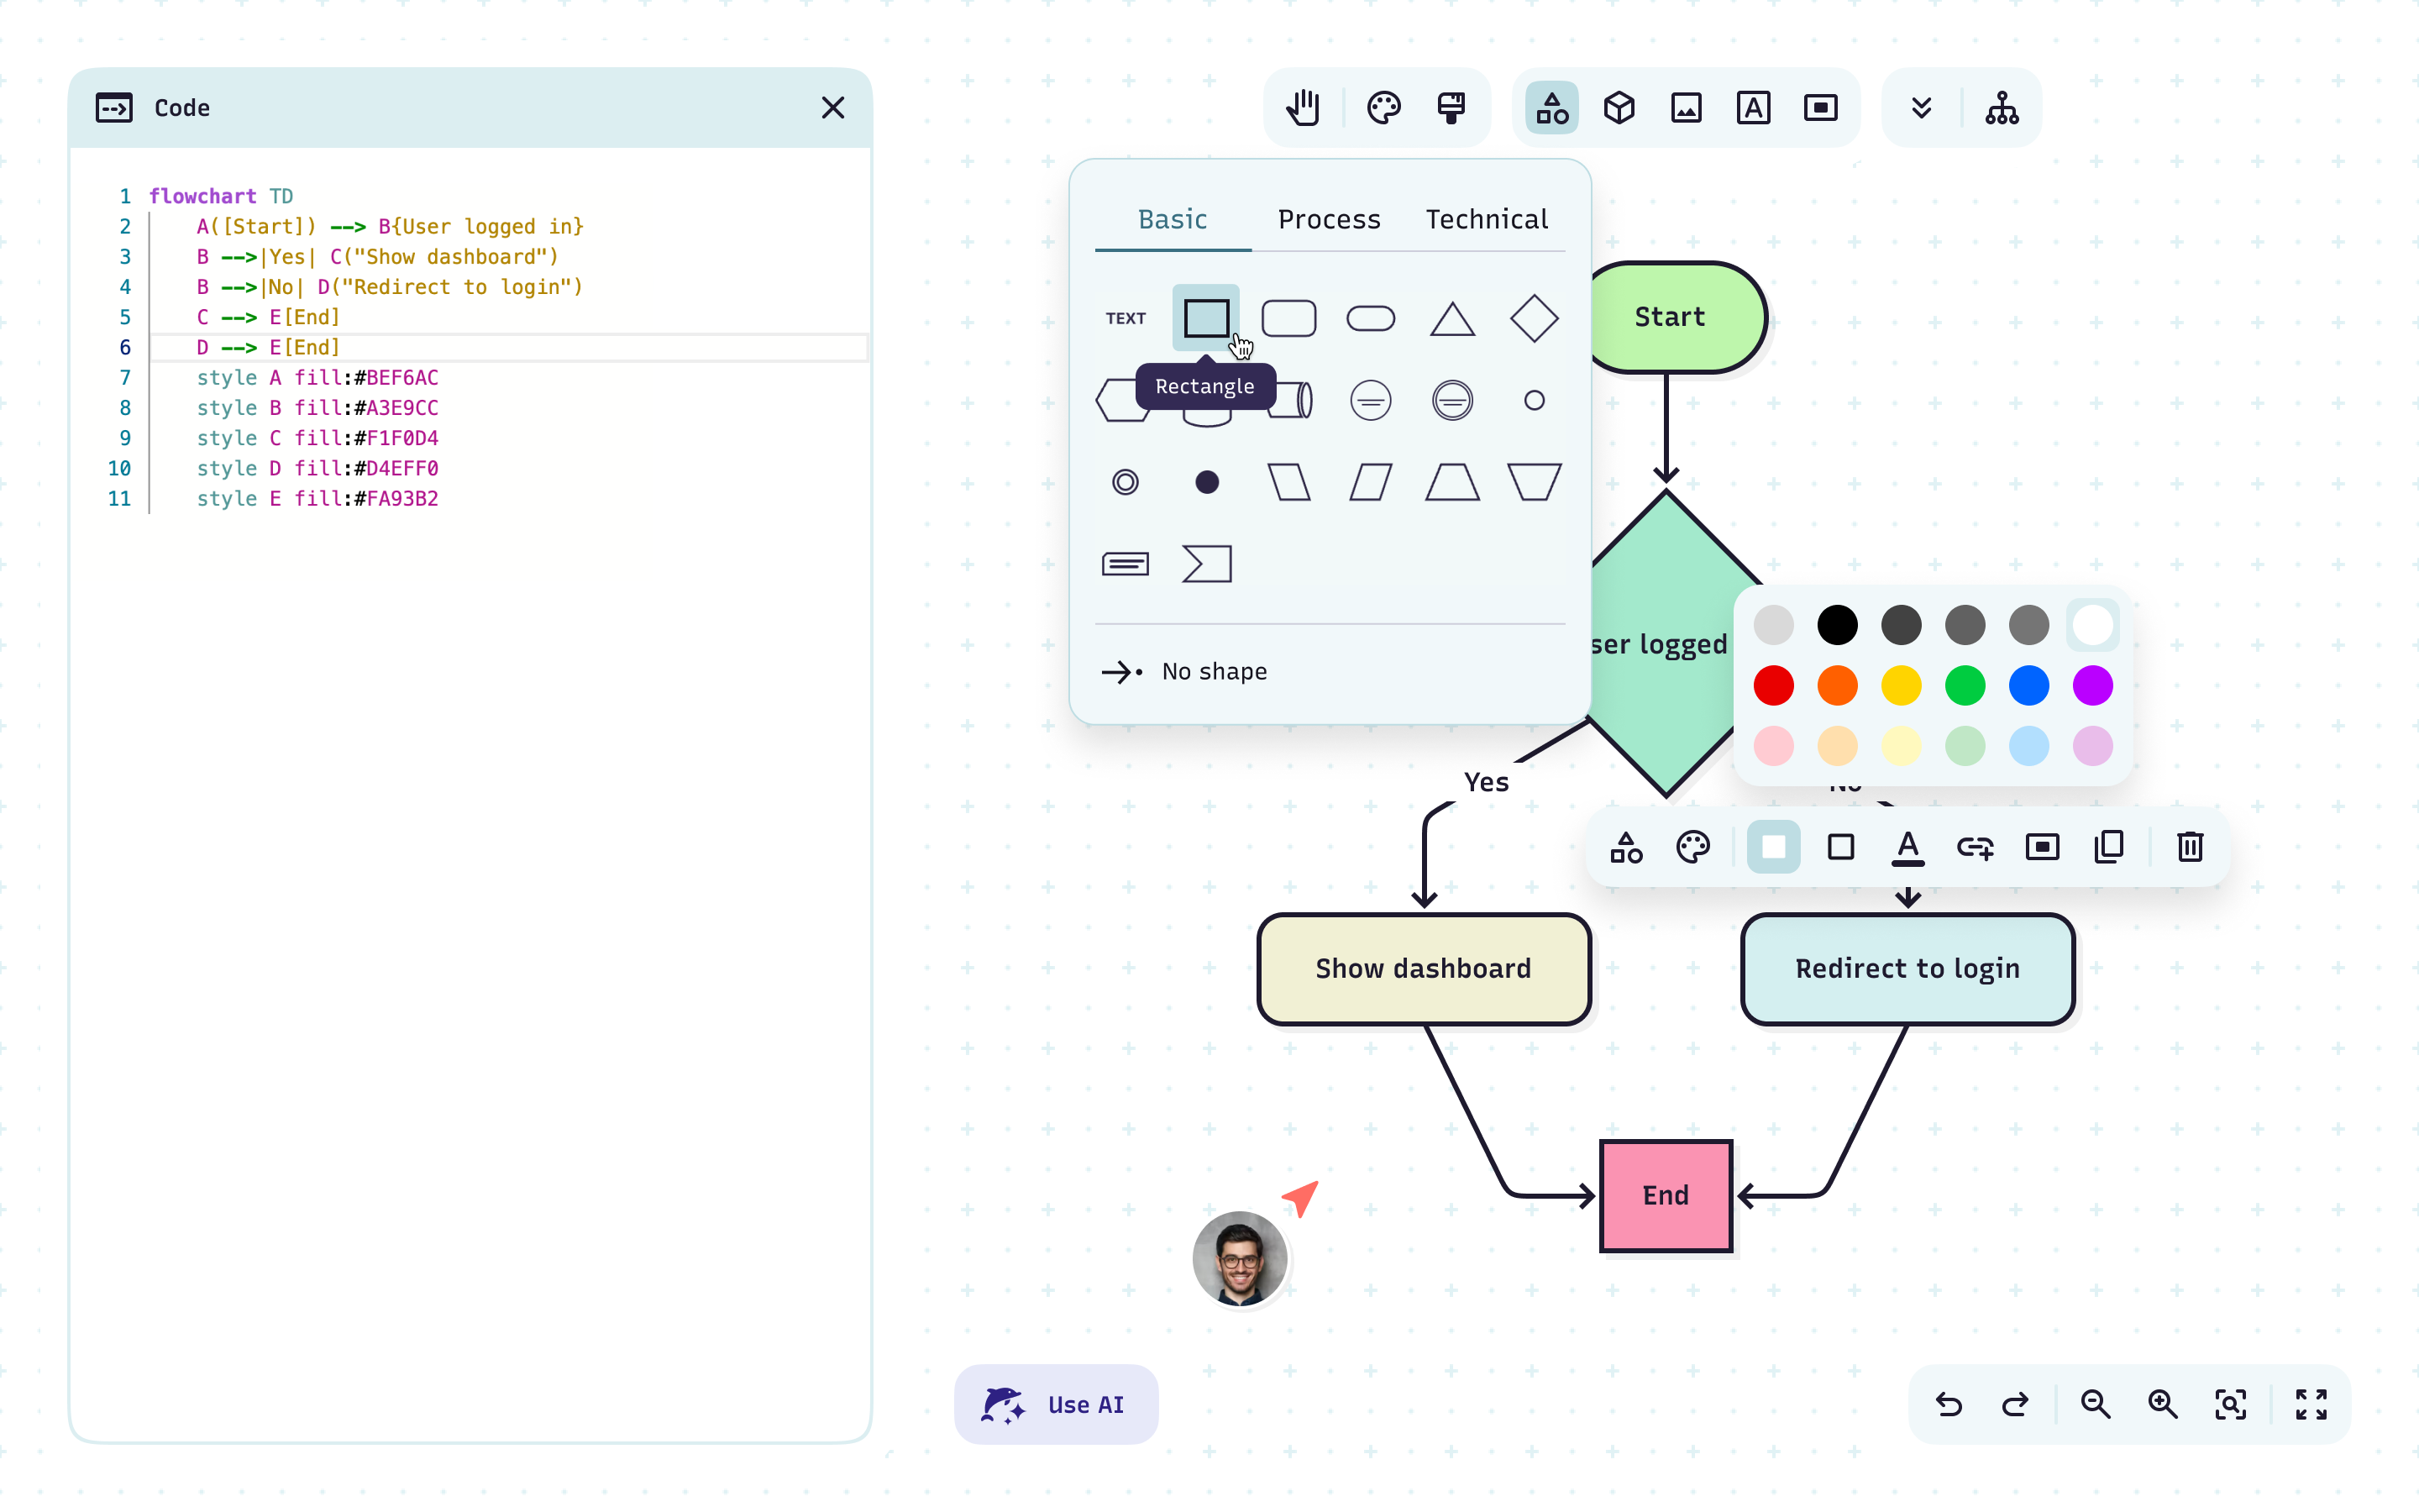Pick the red color swatch
This screenshot has height=1512, width=2419.
[x=1773, y=685]
